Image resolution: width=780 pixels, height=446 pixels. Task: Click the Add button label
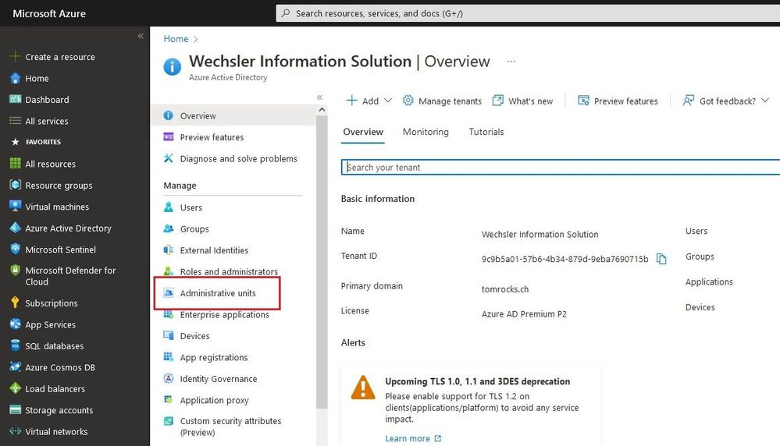point(370,101)
